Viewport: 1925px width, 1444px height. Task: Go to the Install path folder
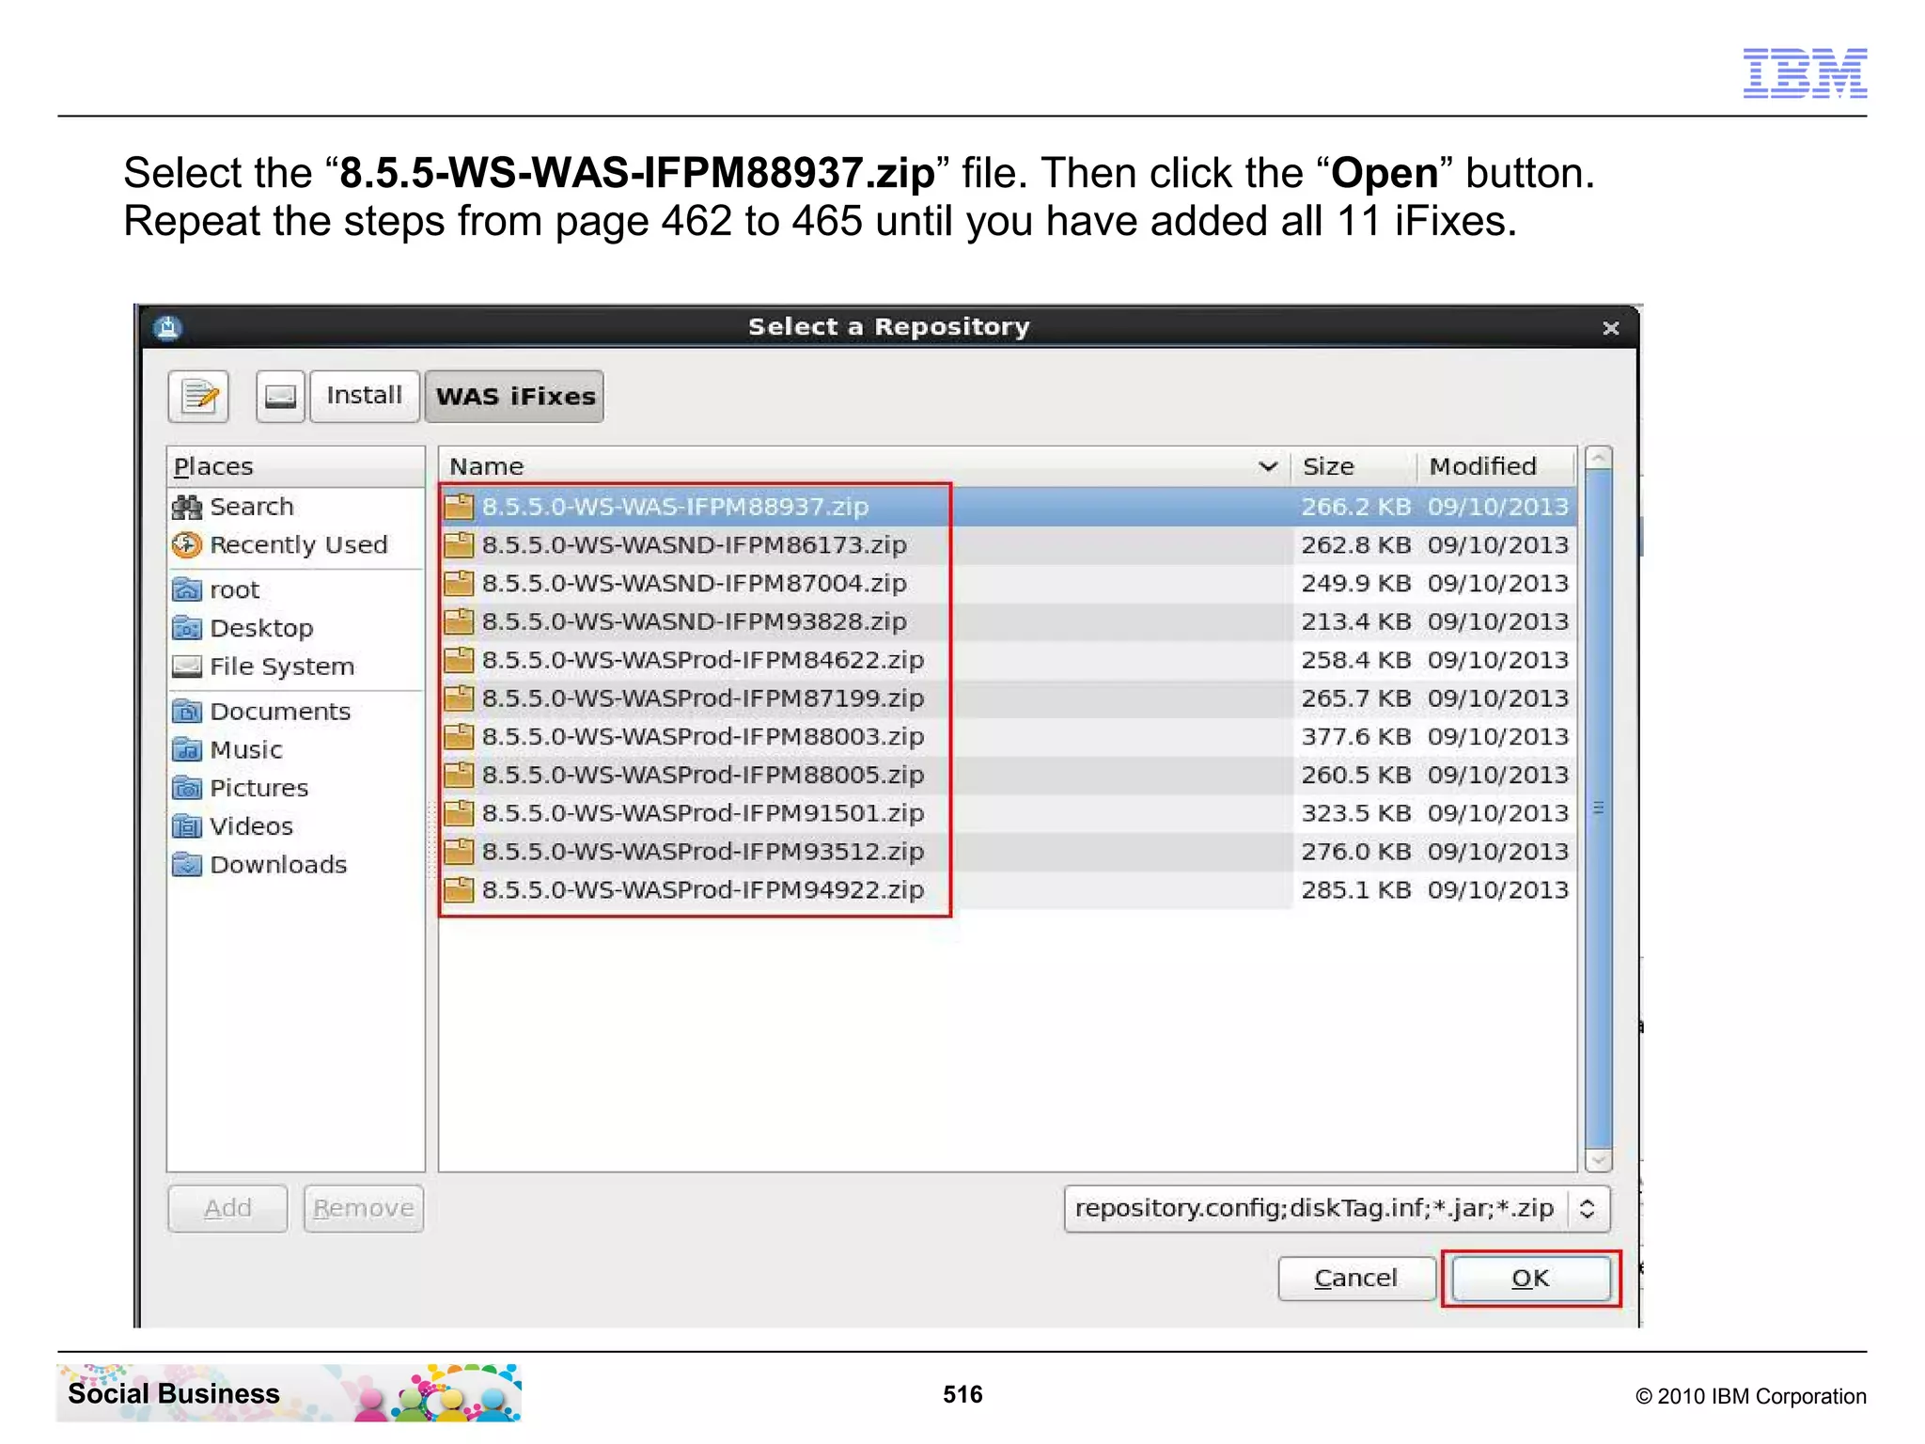[365, 396]
